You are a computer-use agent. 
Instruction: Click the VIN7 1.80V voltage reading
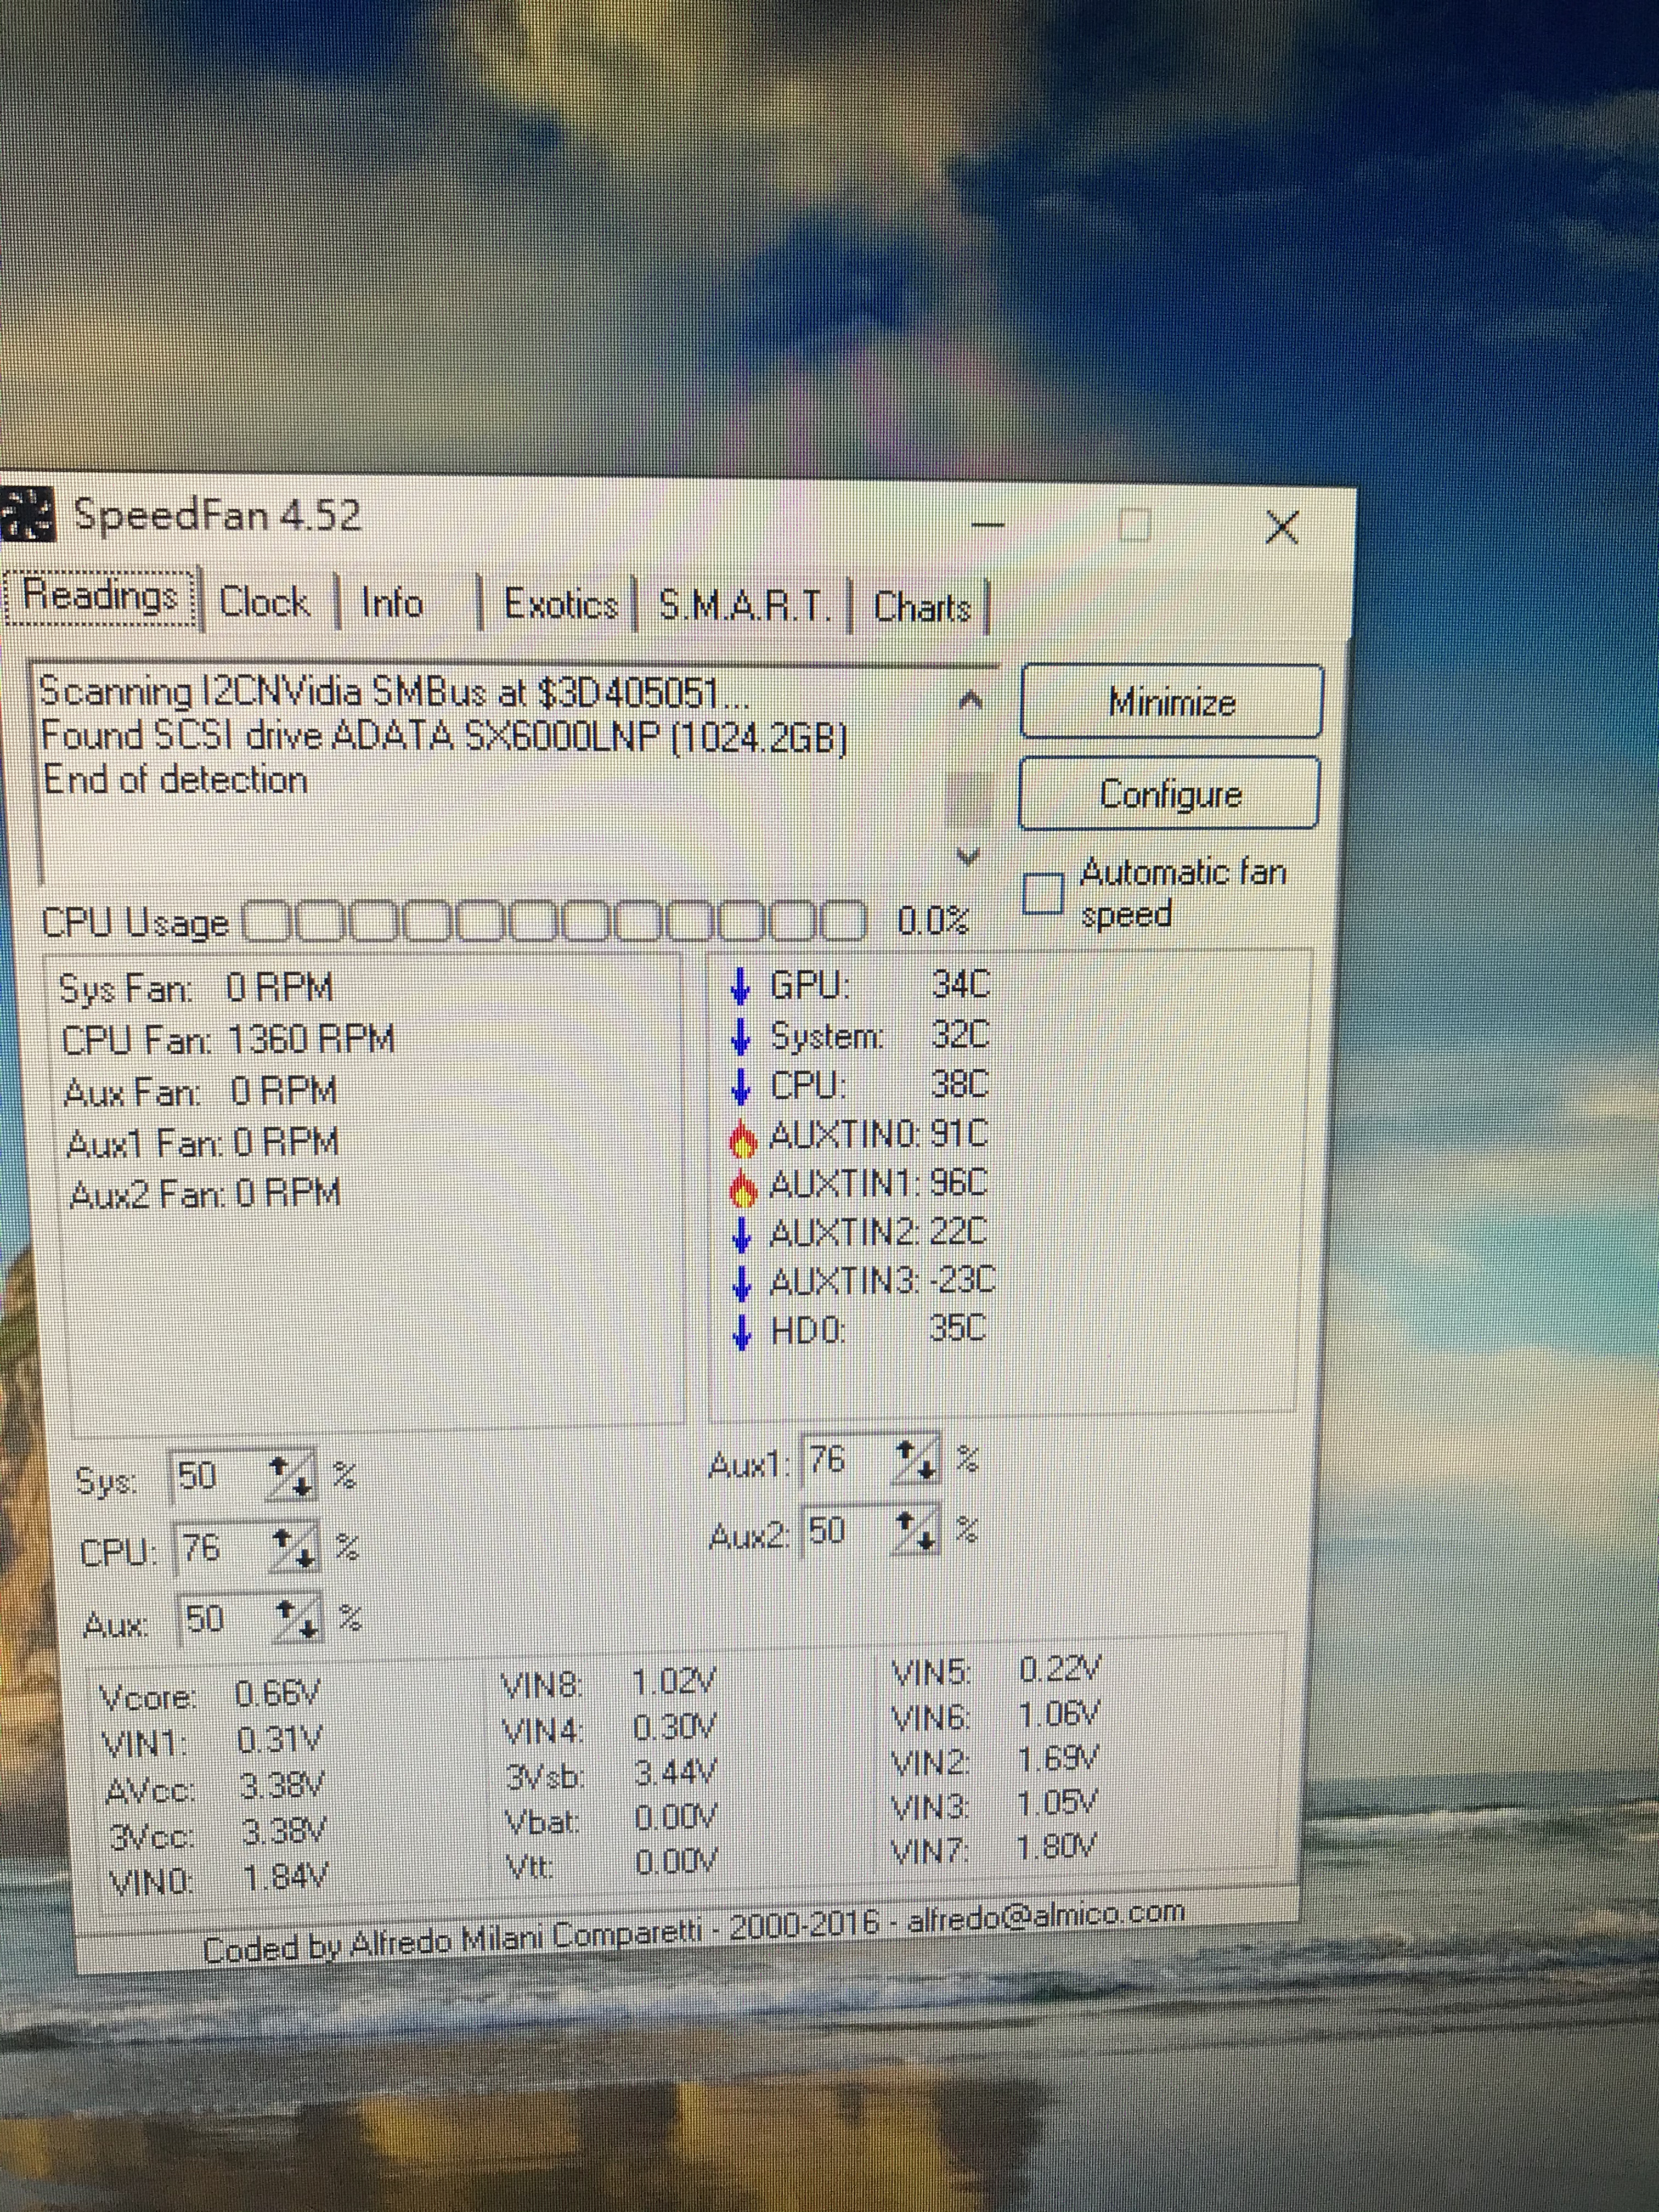994,1848
